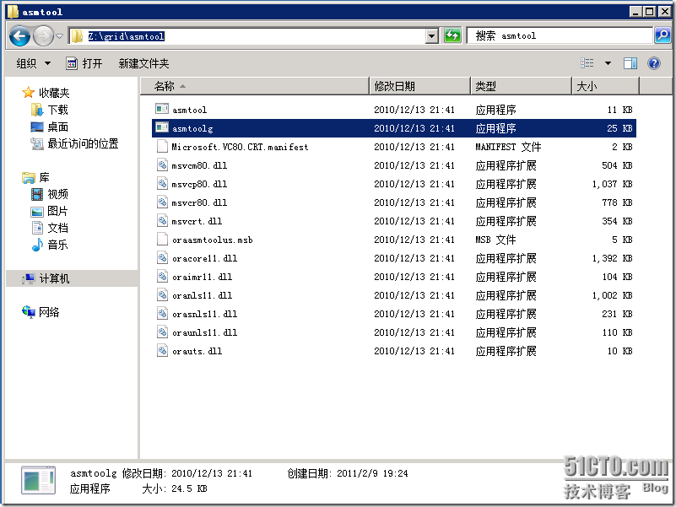
Task: Click the orasnls11.dll file icon
Action: [162, 313]
